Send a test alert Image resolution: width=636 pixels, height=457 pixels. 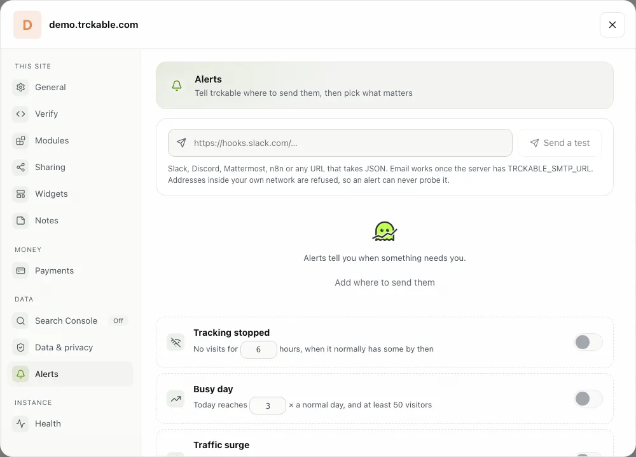click(x=560, y=143)
